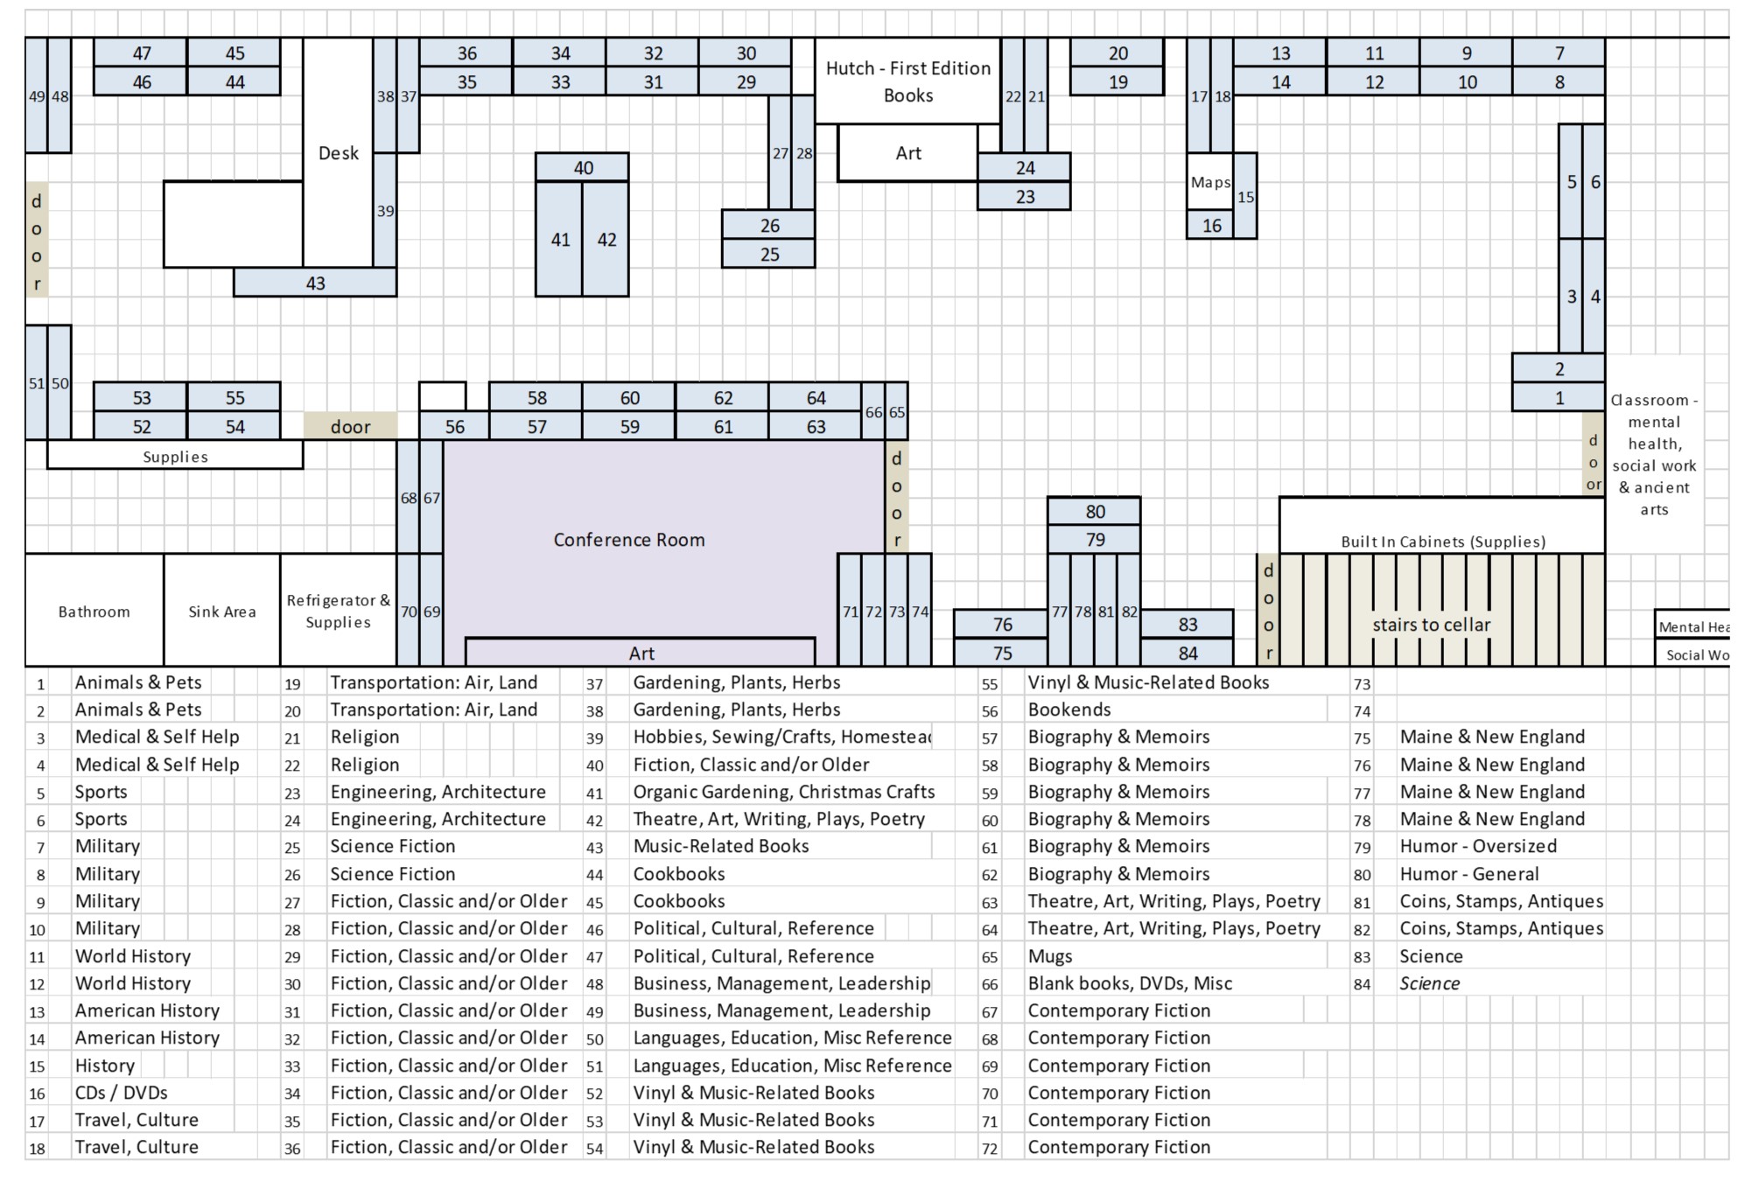Select shelf cell 80
1759x1181 pixels.
[1095, 512]
